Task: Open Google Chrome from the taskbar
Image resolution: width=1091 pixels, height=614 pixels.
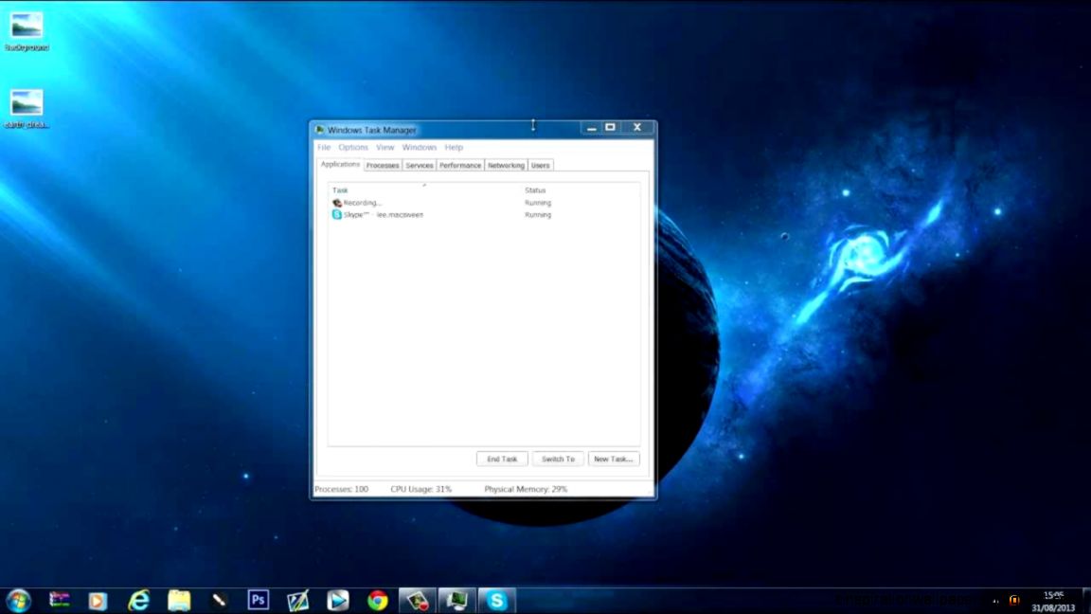Action: (x=378, y=600)
